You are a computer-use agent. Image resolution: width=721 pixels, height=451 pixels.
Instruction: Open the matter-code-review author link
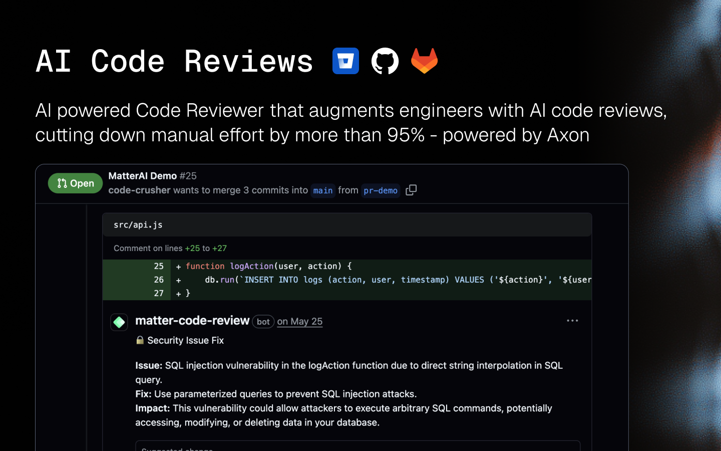pos(192,321)
